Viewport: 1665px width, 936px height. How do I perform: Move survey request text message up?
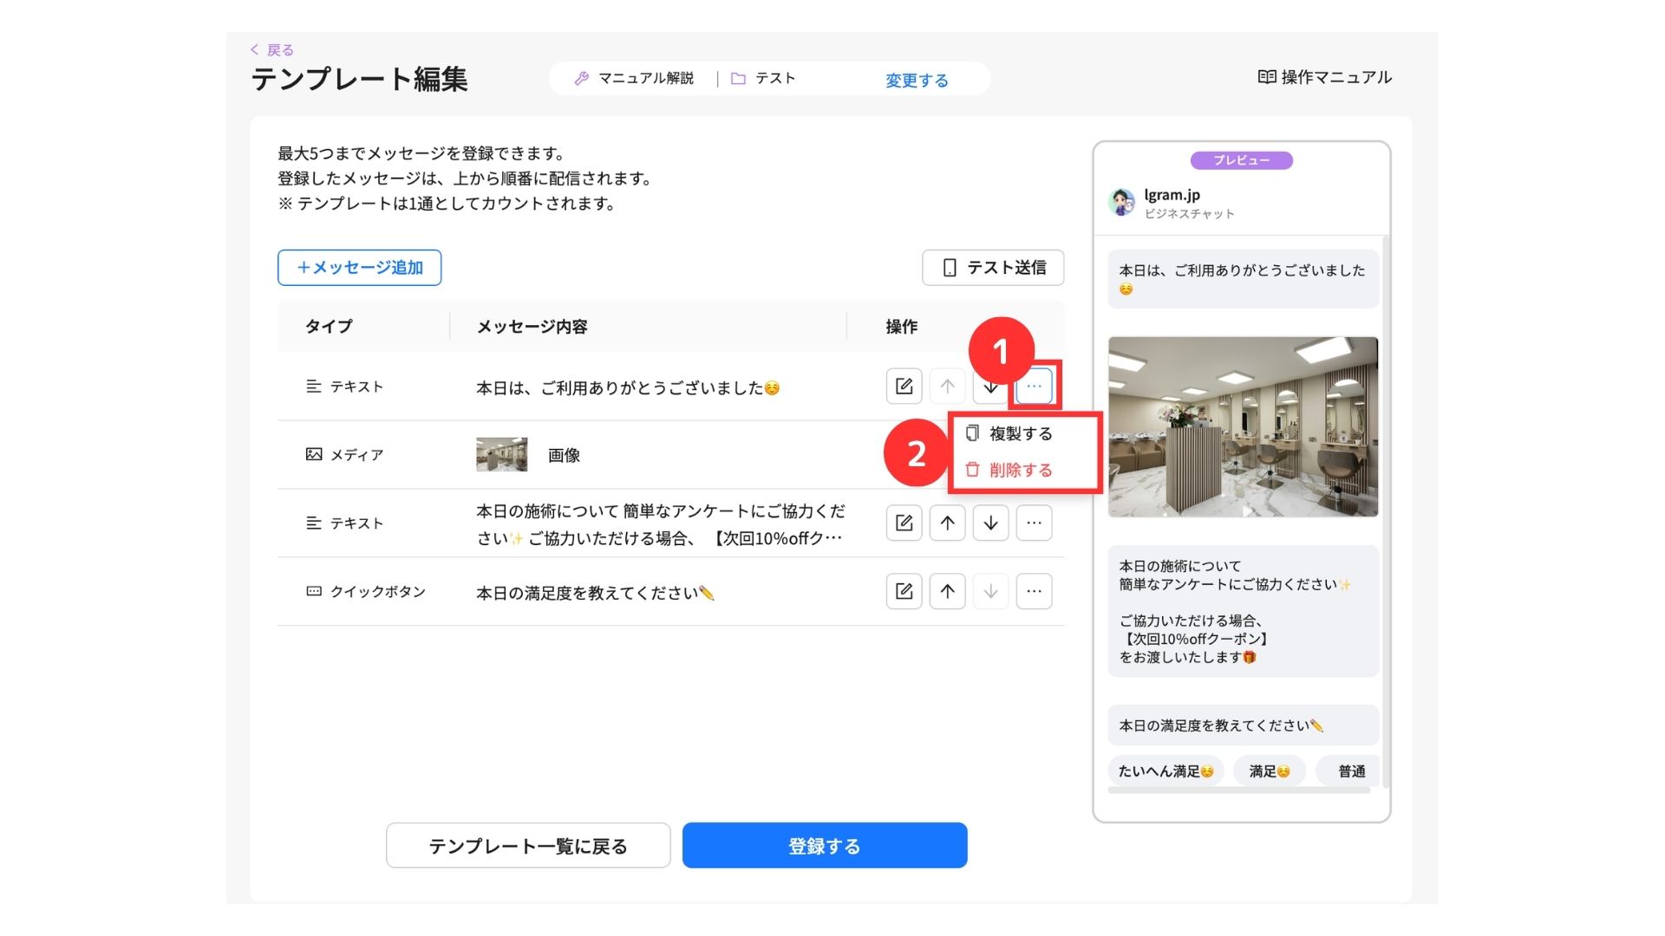tap(947, 523)
